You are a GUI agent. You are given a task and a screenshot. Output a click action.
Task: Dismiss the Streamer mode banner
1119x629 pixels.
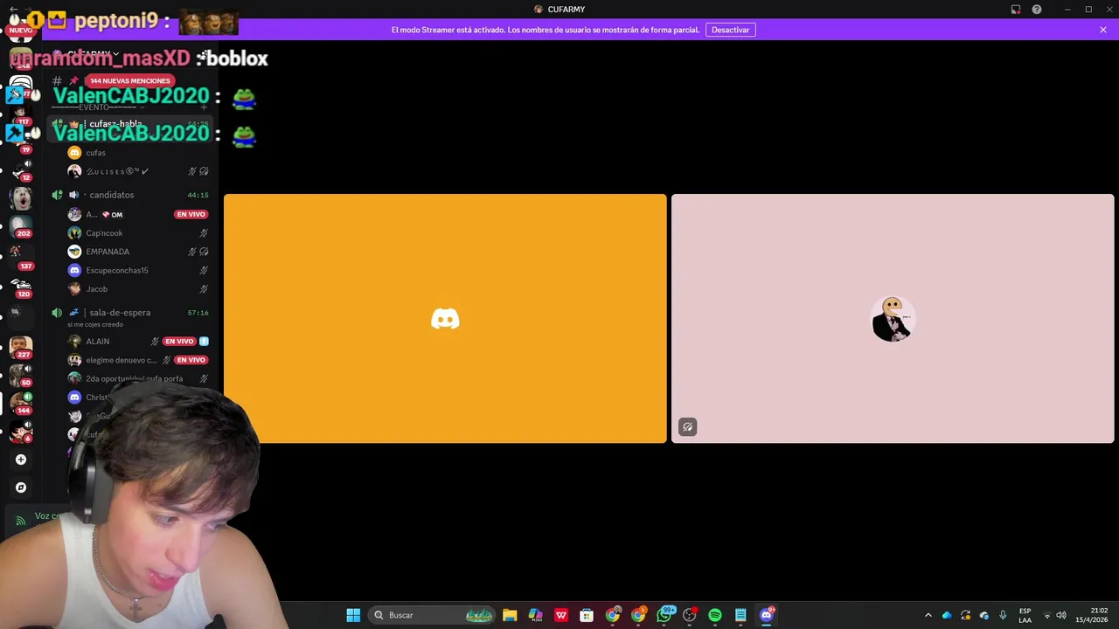tap(1103, 30)
